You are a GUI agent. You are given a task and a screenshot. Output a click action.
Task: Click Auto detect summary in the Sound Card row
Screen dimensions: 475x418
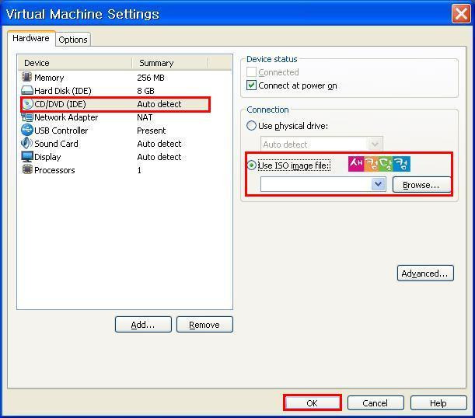[x=159, y=144]
